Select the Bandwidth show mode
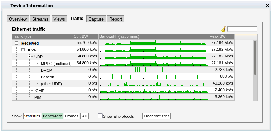The height and width of the screenshot is (132, 272). coord(53,116)
